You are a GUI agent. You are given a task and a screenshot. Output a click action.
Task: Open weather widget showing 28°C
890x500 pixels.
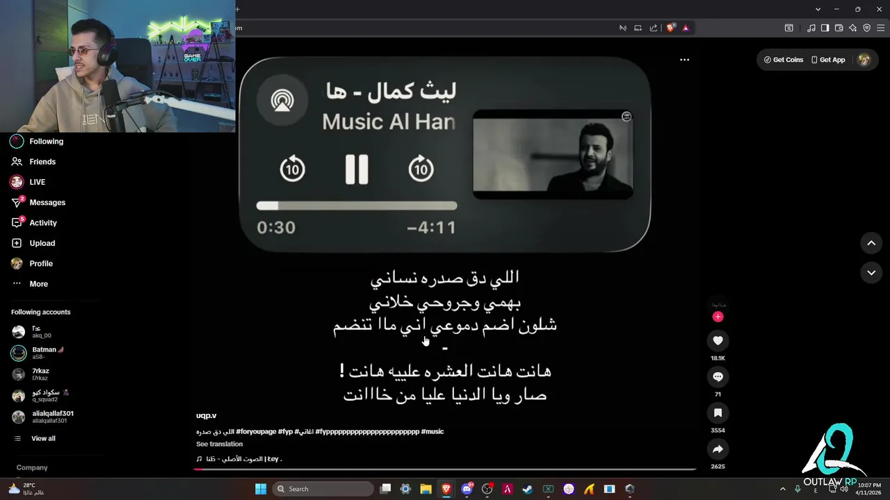(x=26, y=489)
